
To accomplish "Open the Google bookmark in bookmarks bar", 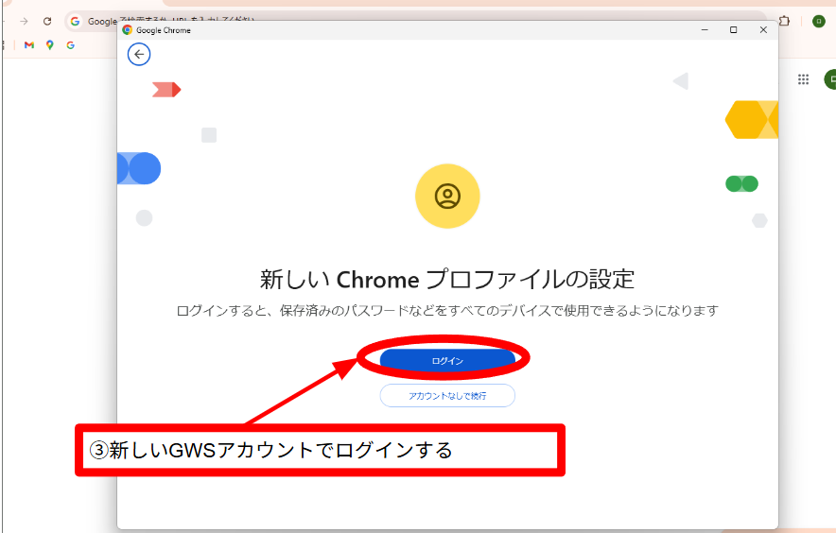I will click(x=70, y=44).
